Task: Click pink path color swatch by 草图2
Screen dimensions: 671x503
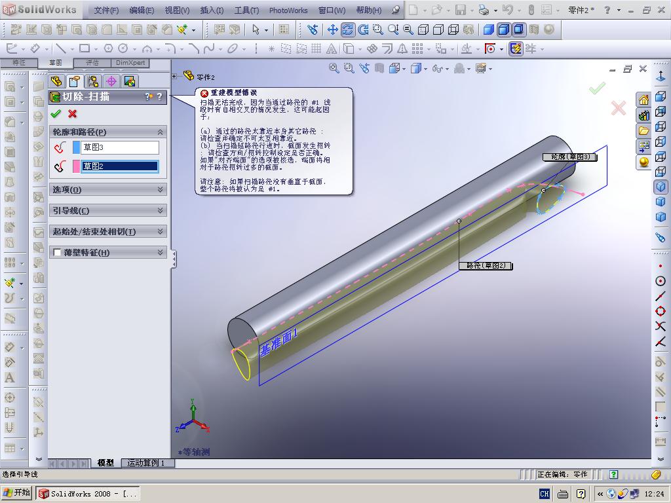Action: tap(76, 166)
